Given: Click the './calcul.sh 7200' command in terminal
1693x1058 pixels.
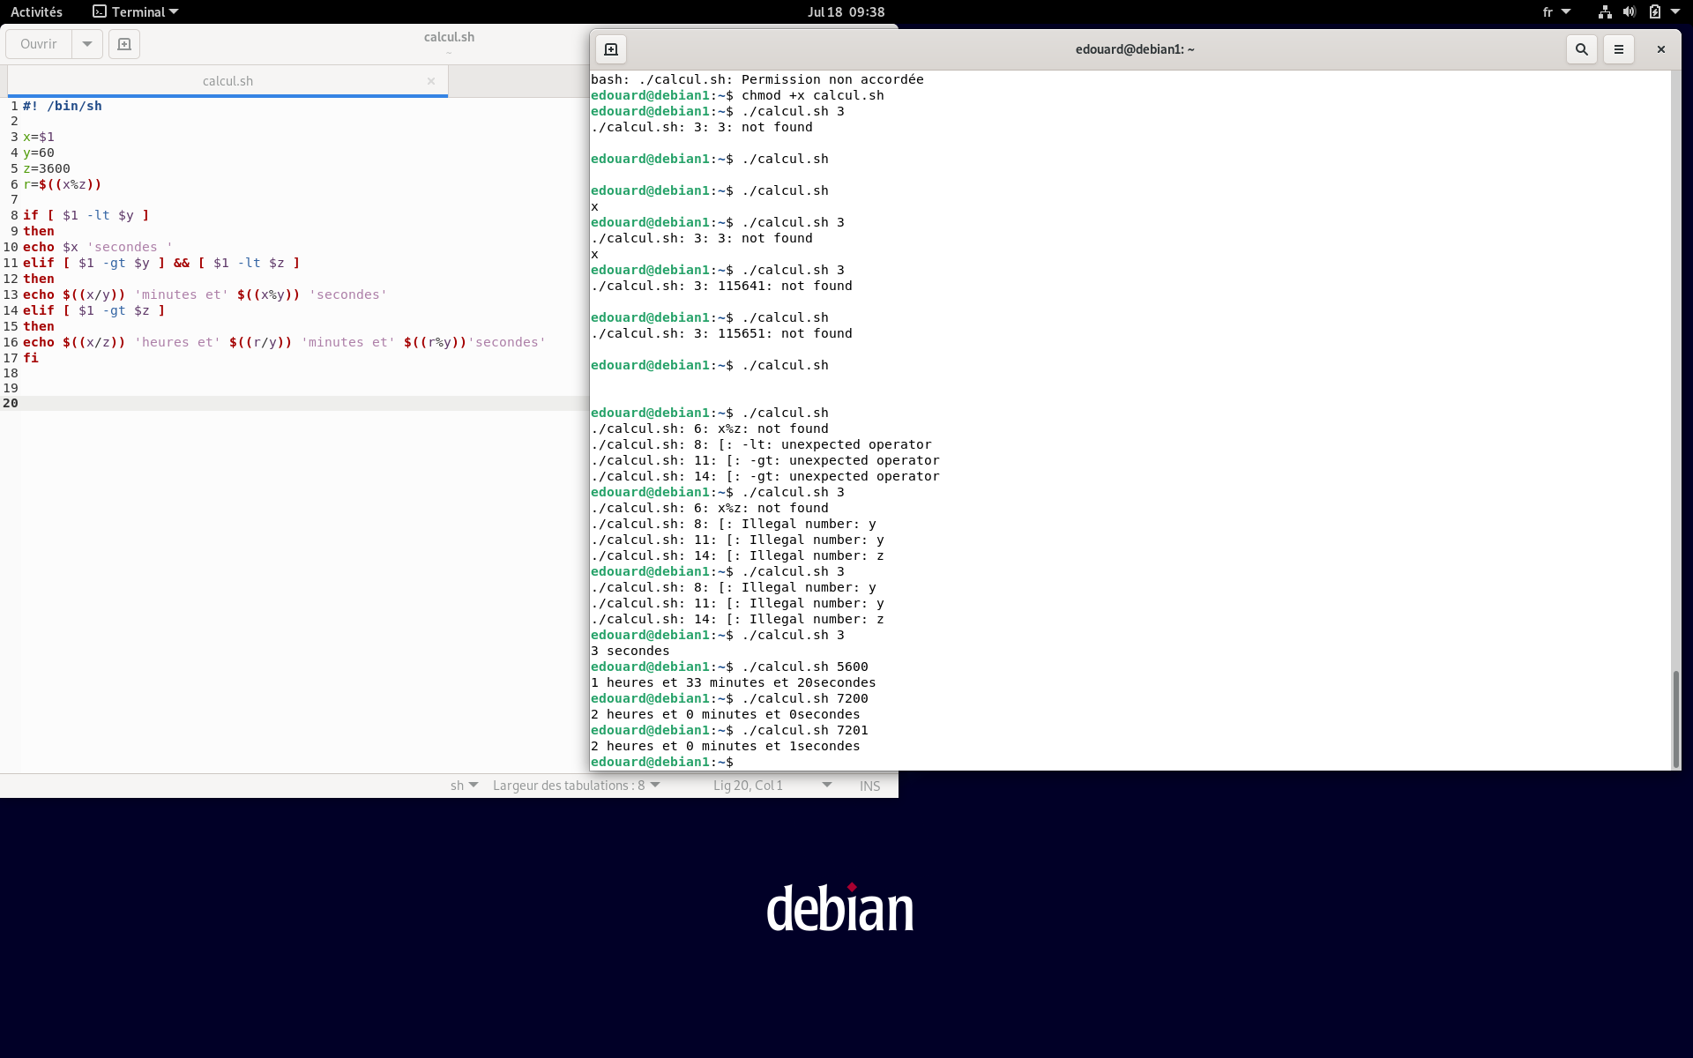Looking at the screenshot, I should point(805,698).
